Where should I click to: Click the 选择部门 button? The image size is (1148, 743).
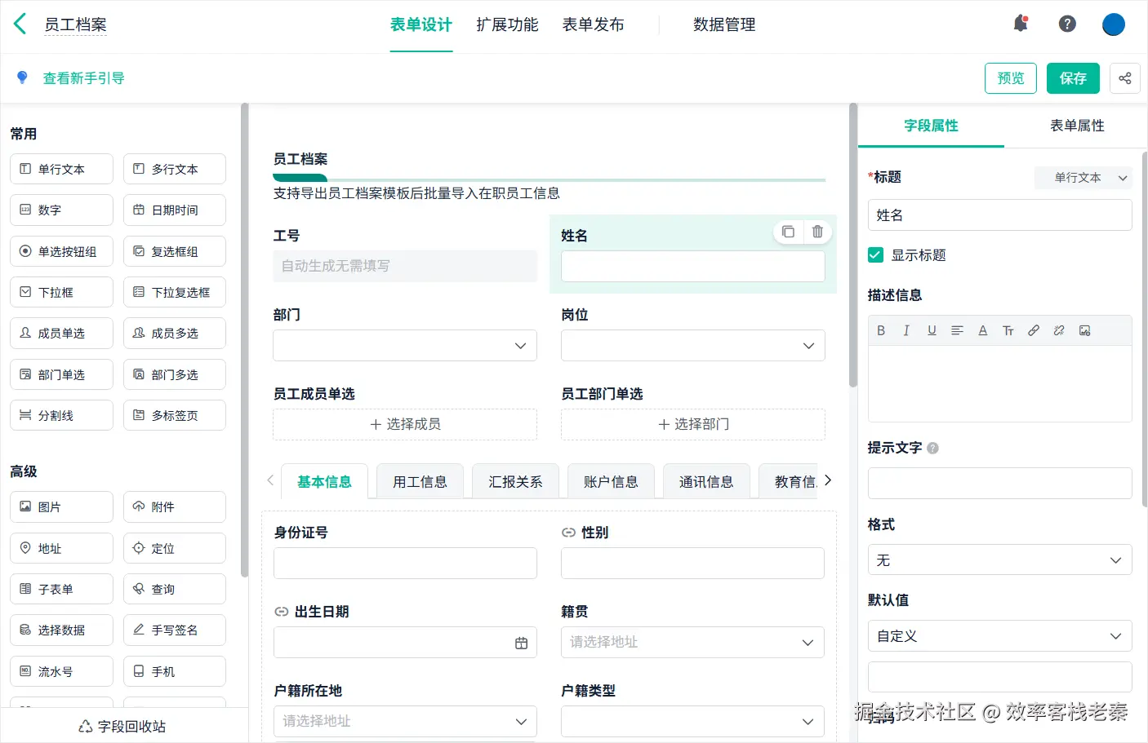(x=692, y=424)
